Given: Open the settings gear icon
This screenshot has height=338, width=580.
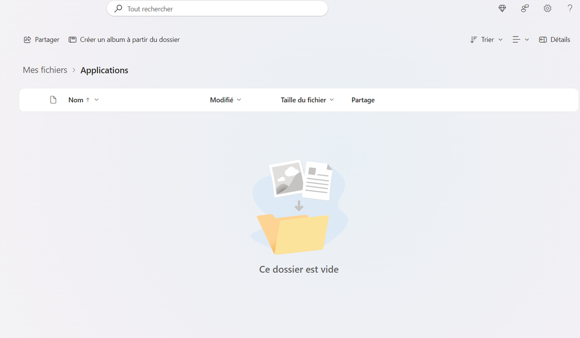Looking at the screenshot, I should pyautogui.click(x=547, y=8).
